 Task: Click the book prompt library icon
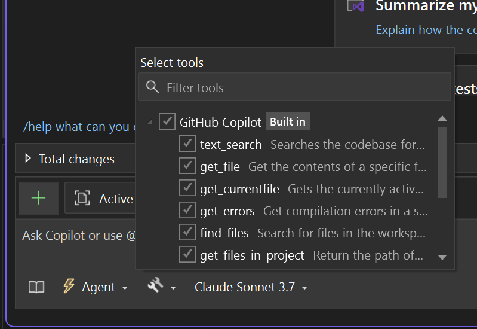36,287
